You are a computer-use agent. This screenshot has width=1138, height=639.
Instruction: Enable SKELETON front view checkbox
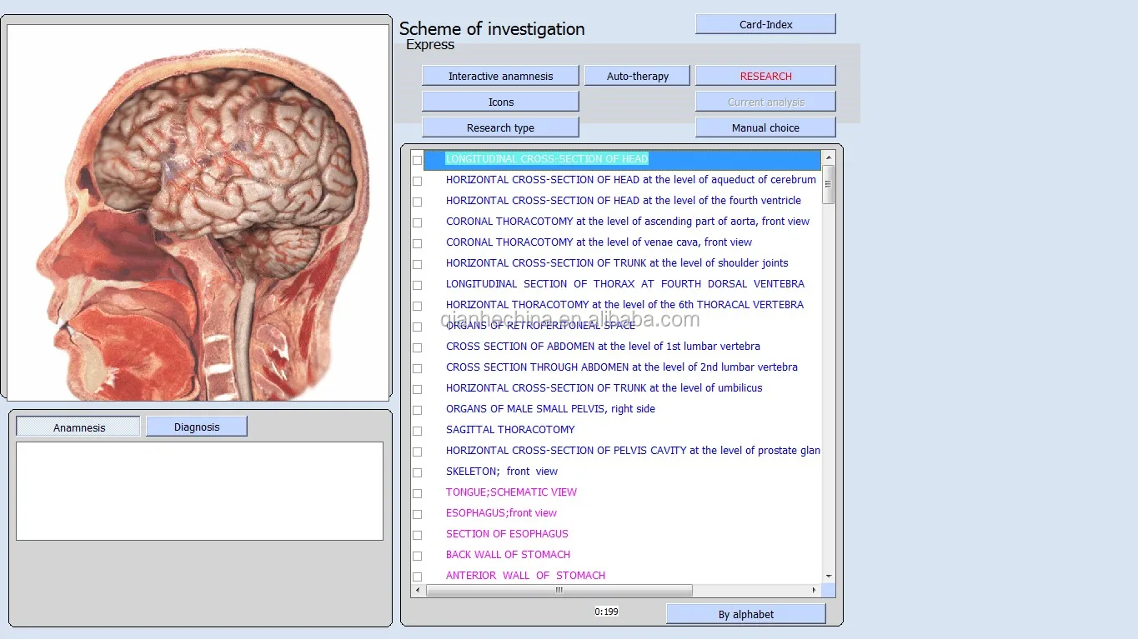[417, 472]
